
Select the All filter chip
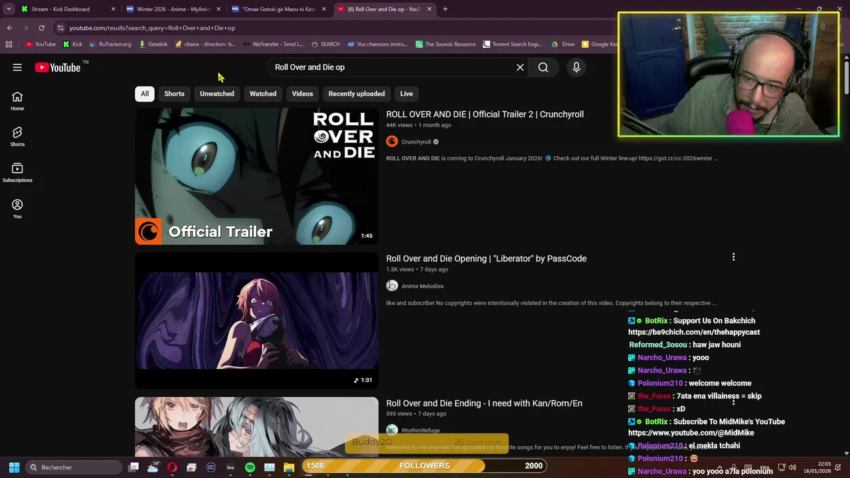pyautogui.click(x=144, y=94)
